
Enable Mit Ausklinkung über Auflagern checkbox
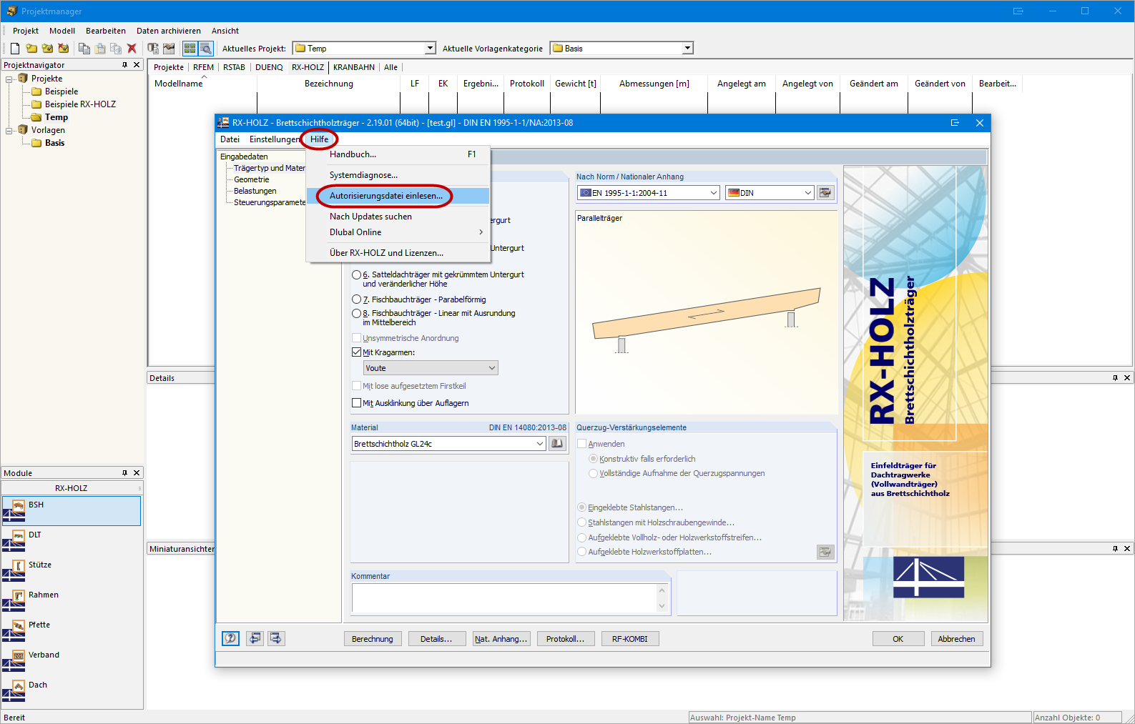[x=356, y=403]
